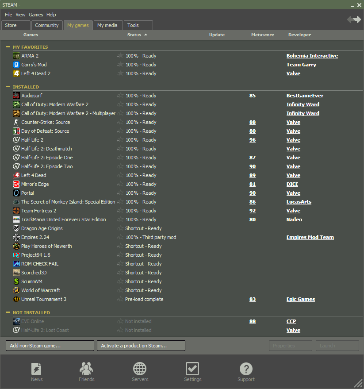
Task: Sort list by Metascore column header
Action: 263,35
